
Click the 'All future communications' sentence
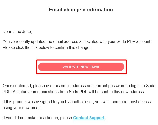[x=79, y=92]
